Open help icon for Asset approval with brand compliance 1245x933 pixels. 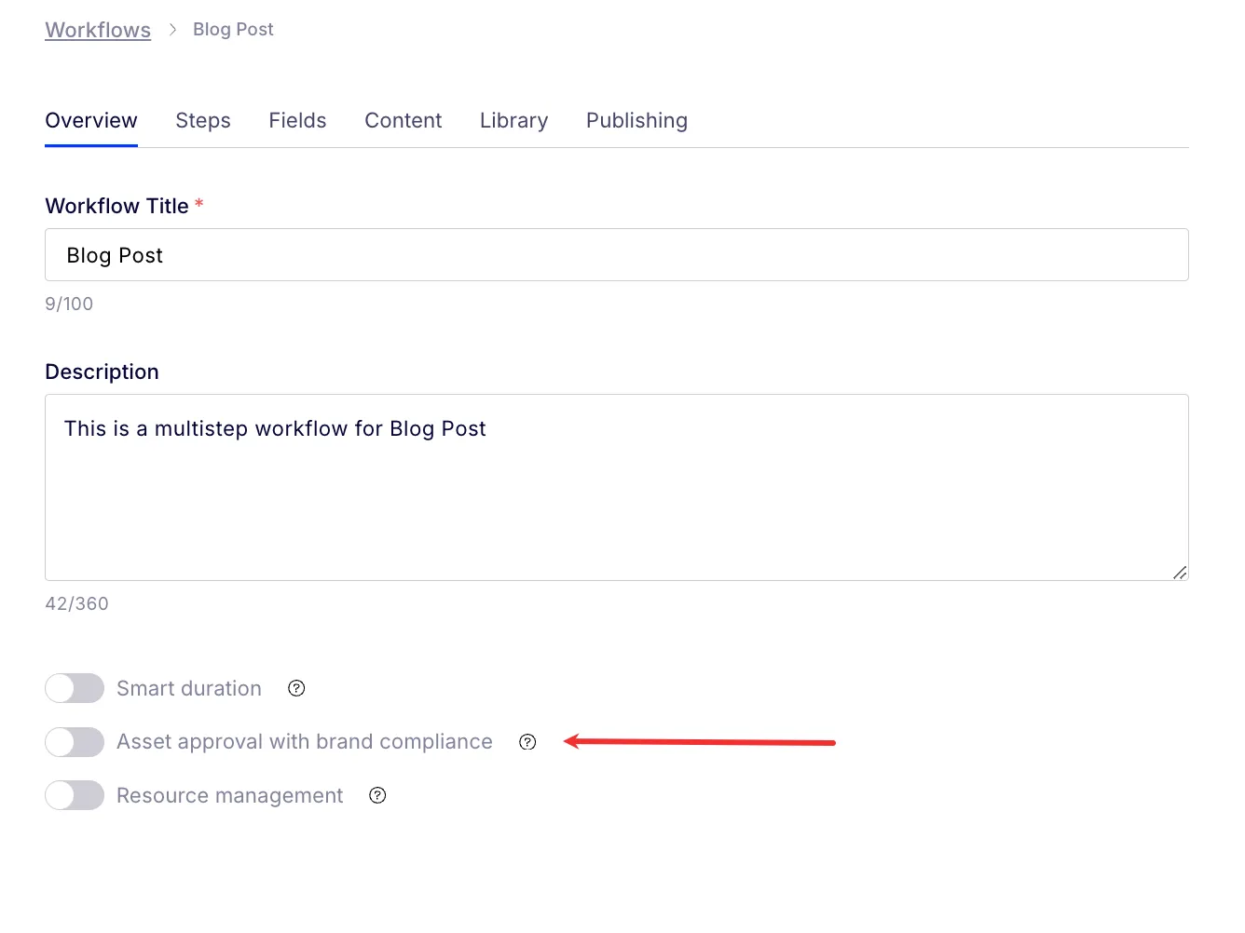(x=527, y=742)
